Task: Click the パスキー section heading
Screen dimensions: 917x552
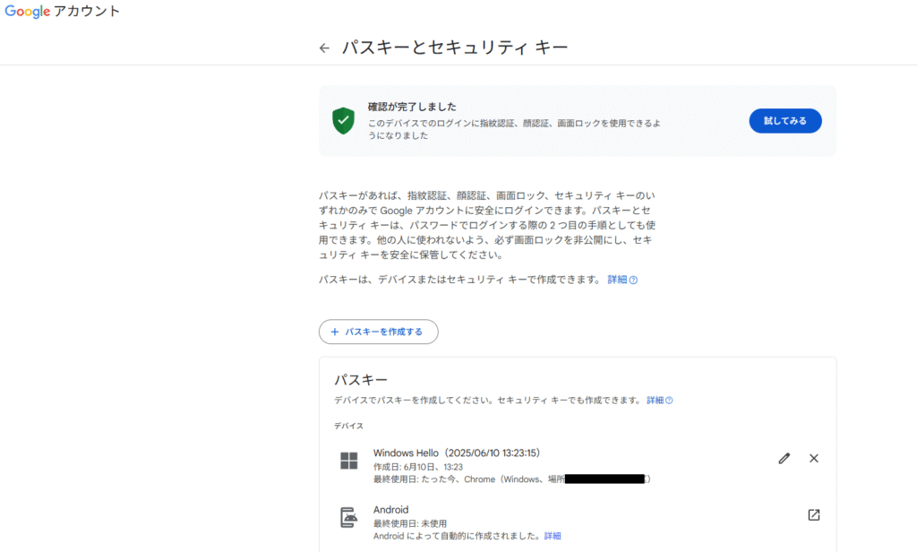Action: [360, 380]
